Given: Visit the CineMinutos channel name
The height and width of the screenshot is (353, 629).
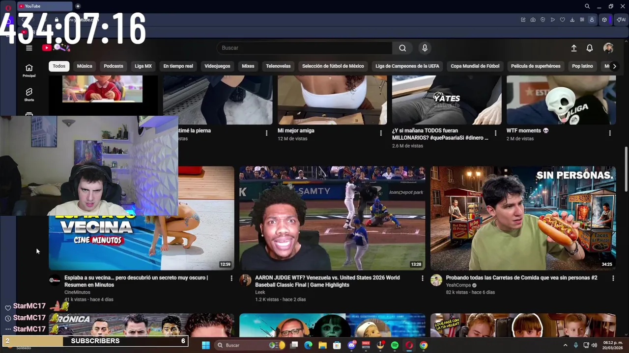Looking at the screenshot, I should click(77, 292).
